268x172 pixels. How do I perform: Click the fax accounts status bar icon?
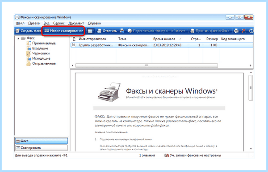(167, 156)
